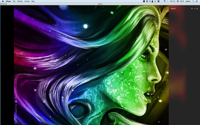This screenshot has width=200, height=125.
Task: Open the Dropbox menu bar icon
Action: (x=147, y=1)
